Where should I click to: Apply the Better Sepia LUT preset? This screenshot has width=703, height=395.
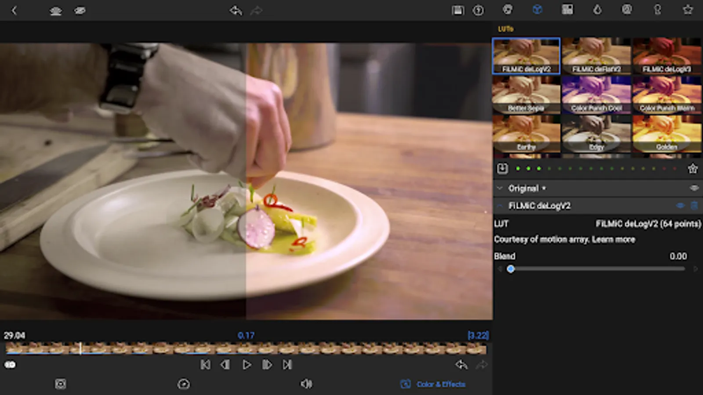pyautogui.click(x=526, y=95)
